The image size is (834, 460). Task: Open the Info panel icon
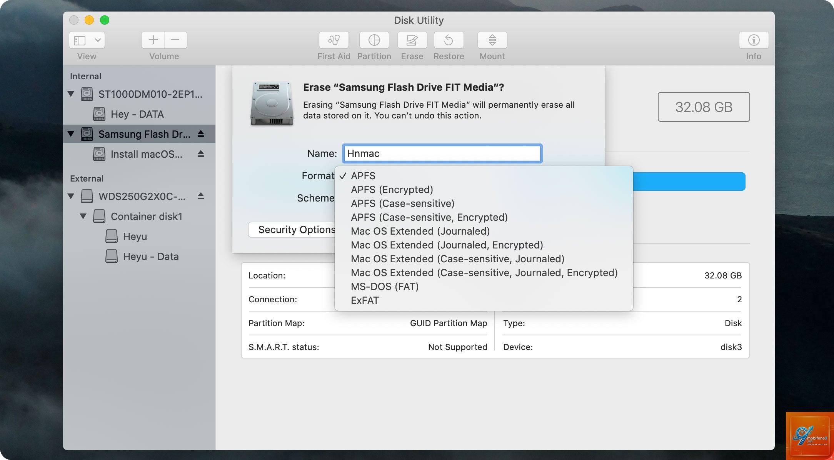pyautogui.click(x=754, y=40)
